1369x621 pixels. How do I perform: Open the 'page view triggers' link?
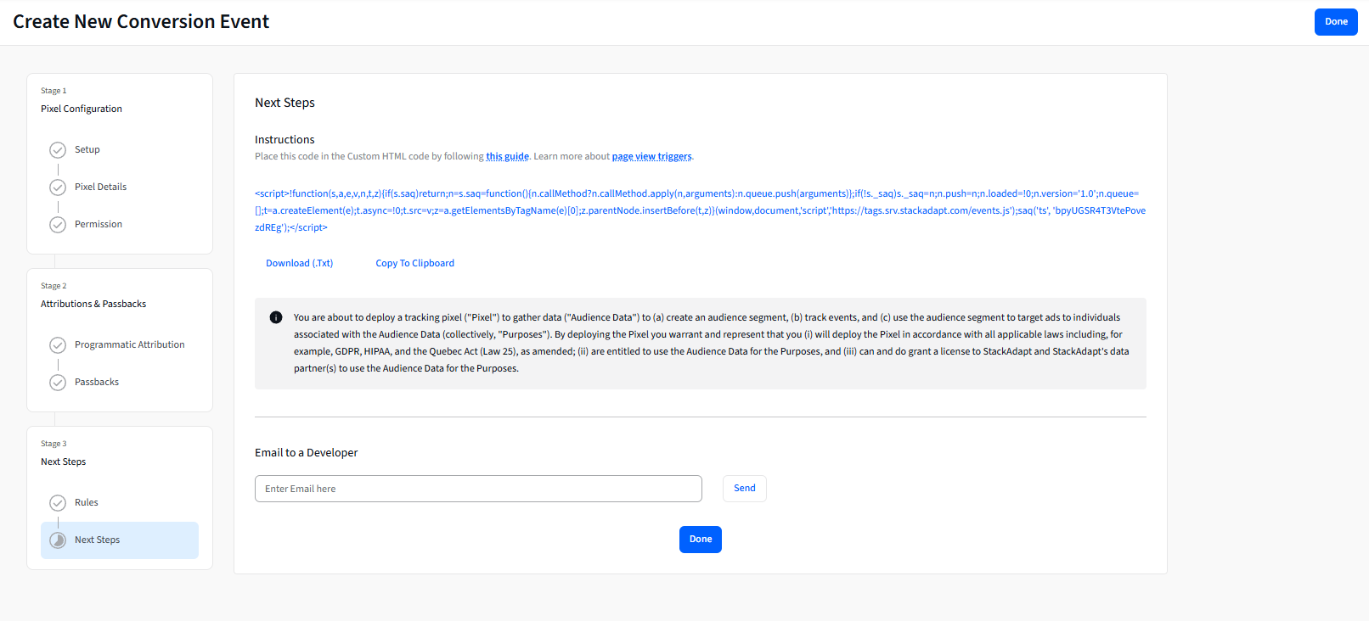[651, 156]
